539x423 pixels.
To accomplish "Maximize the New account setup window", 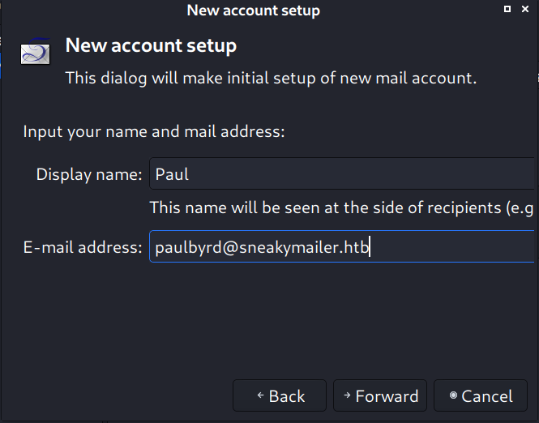I will [x=507, y=10].
